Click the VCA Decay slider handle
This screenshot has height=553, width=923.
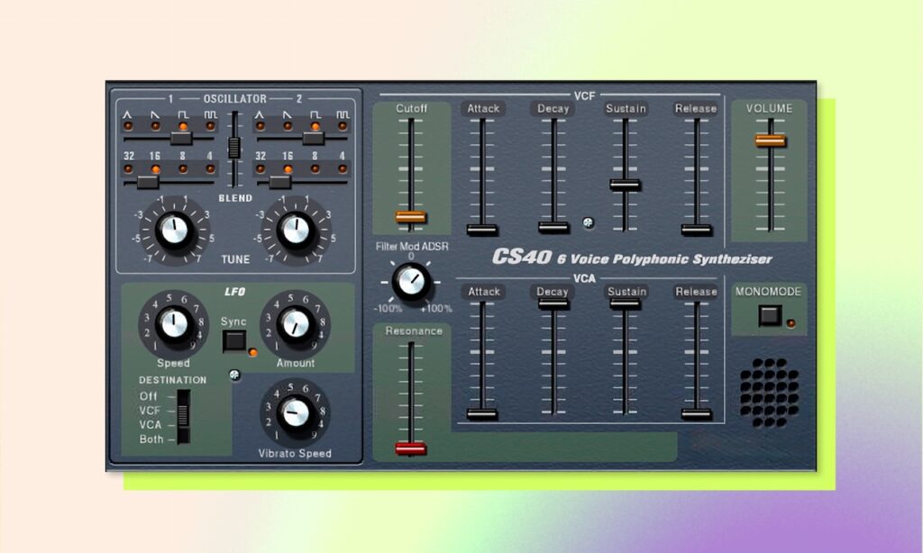pyautogui.click(x=553, y=304)
